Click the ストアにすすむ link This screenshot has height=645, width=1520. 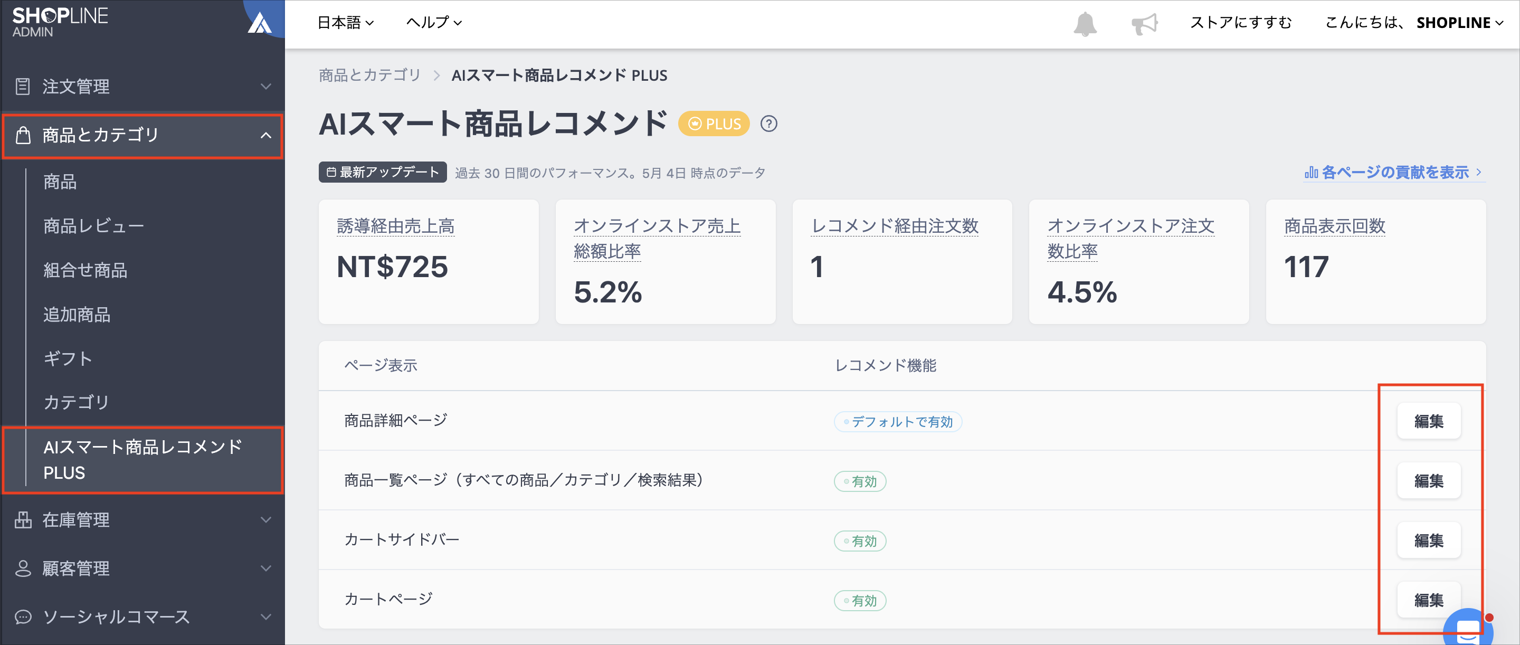click(1241, 22)
